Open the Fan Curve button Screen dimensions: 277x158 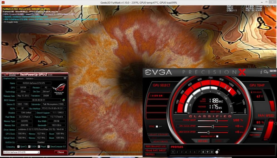[254, 135]
